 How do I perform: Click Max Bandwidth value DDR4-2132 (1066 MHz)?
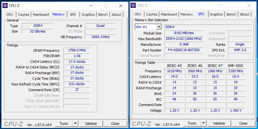click(x=184, y=39)
